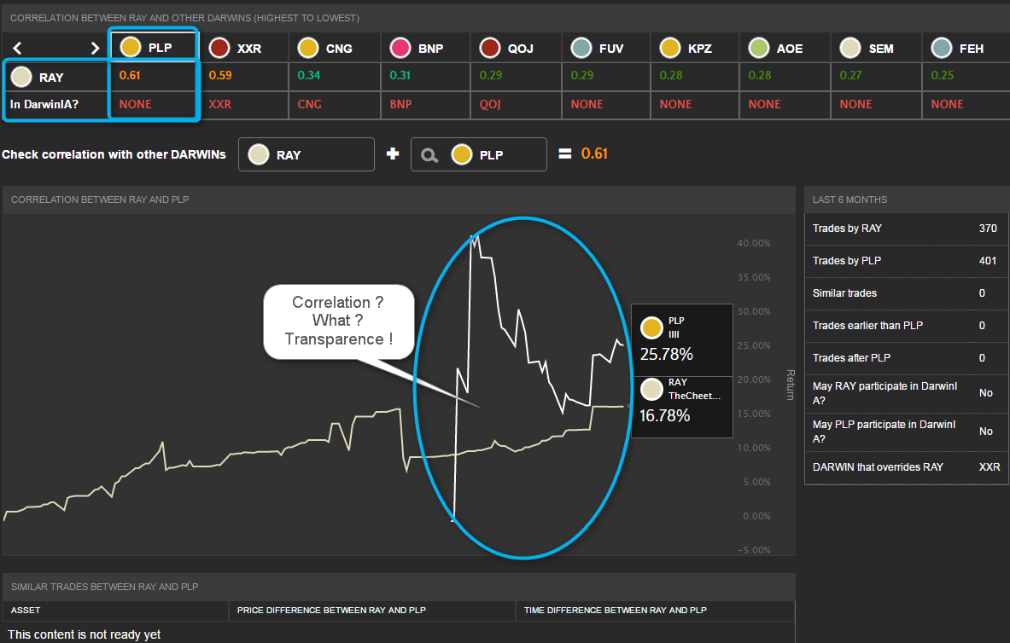Select the XXR dark red circle icon
1010x643 pixels.
click(219, 48)
